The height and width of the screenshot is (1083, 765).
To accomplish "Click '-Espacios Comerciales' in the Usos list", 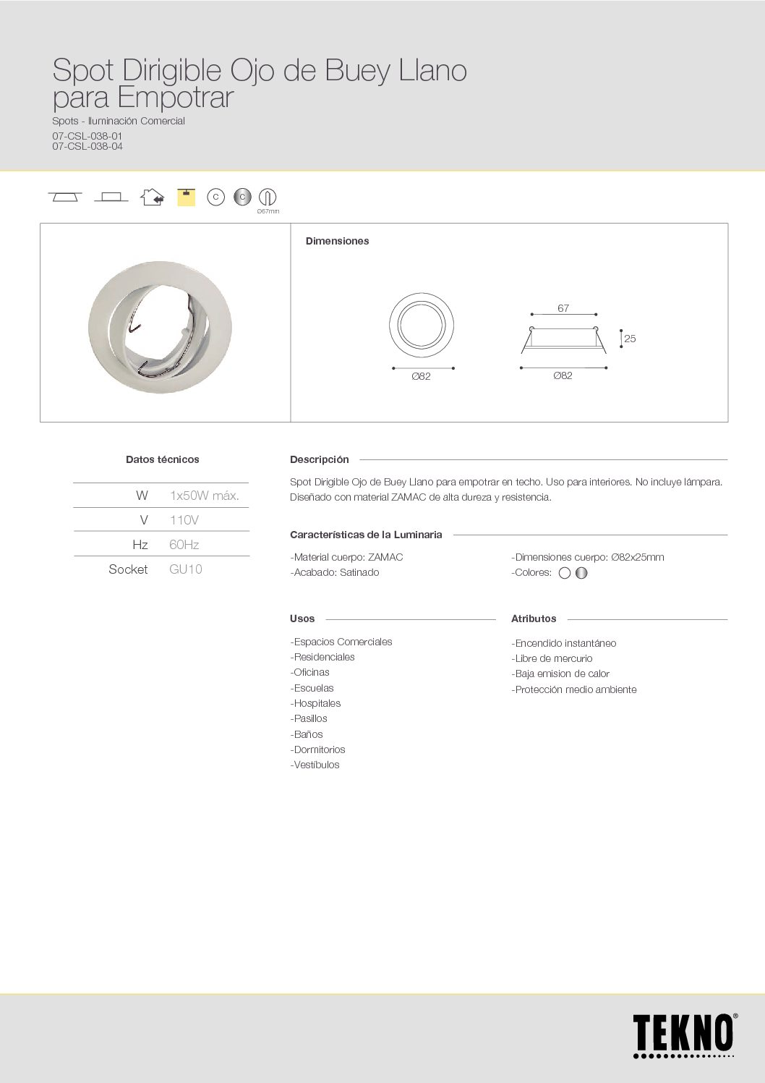I will (x=341, y=642).
